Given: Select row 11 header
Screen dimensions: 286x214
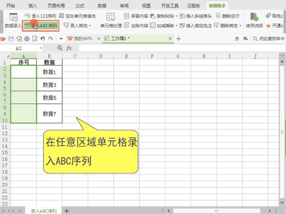Looking at the screenshot, I should [5, 127].
